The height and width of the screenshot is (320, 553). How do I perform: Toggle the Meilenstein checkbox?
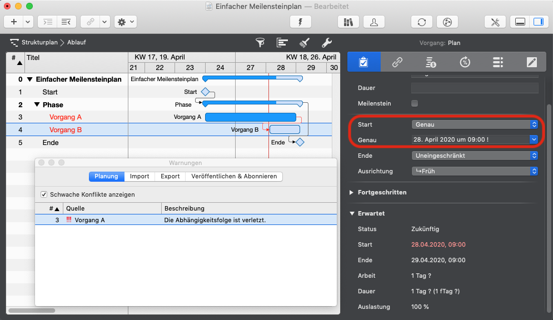(414, 103)
